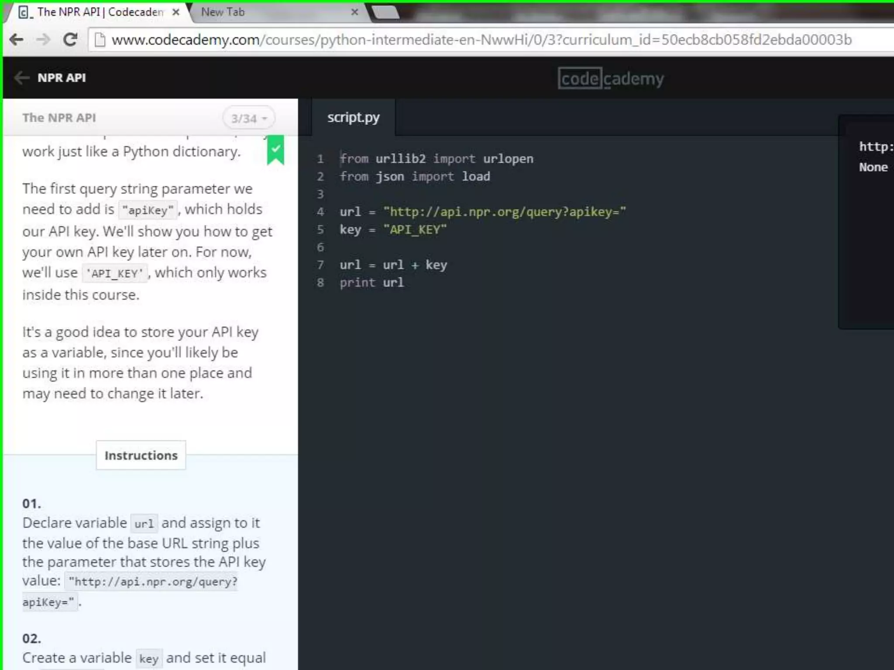Click line 7 url = url + key
The image size is (894, 670).
click(393, 265)
